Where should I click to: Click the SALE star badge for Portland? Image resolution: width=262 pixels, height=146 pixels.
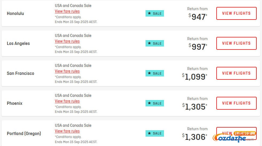[x=155, y=133]
